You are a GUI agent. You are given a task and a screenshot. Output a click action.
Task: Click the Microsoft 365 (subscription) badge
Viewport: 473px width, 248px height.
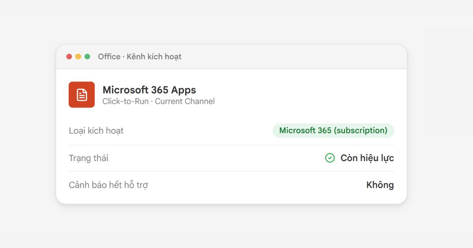click(333, 130)
